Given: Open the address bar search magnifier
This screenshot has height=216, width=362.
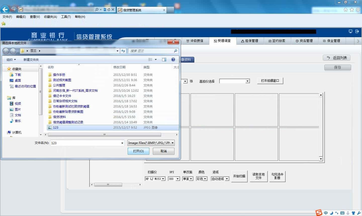Looking at the screenshot, I should click(97, 10).
